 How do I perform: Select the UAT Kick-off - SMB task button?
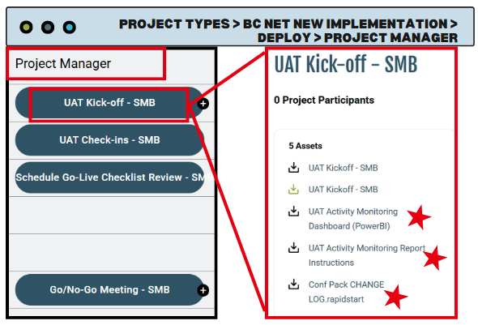click(x=109, y=103)
